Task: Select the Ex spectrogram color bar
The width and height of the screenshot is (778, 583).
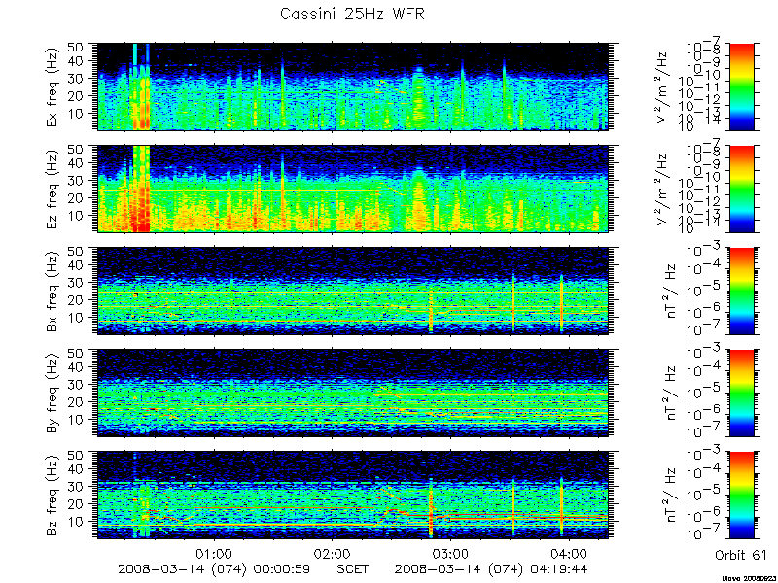Action: [x=741, y=86]
